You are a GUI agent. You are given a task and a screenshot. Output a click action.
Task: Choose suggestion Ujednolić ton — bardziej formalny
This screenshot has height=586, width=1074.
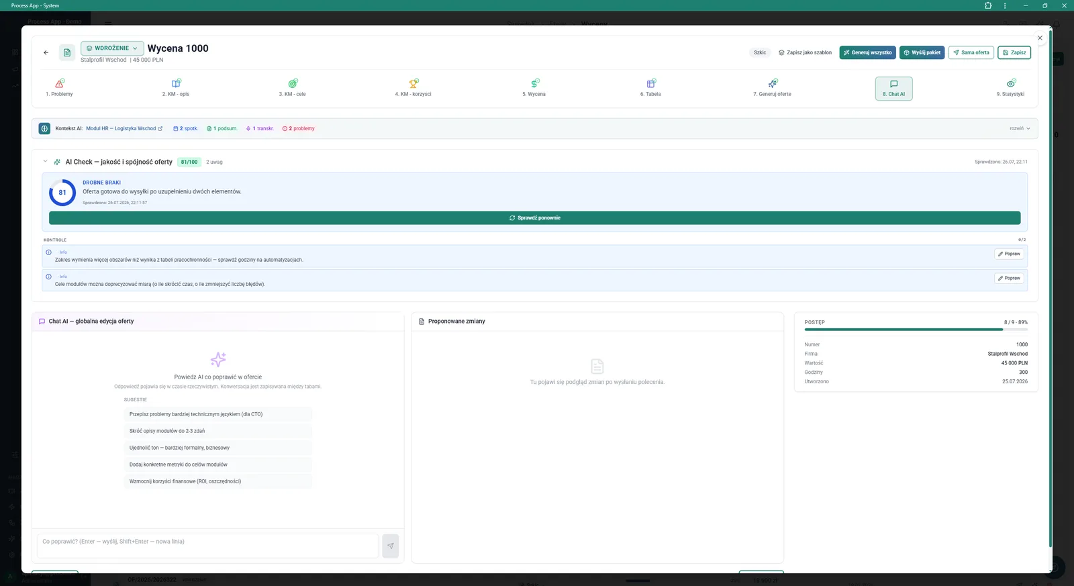pos(217,448)
